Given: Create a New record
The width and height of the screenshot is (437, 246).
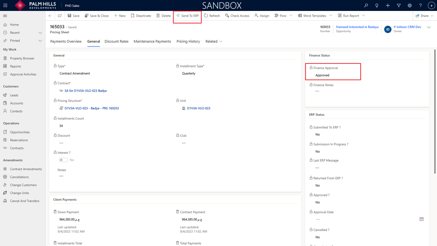Looking at the screenshot, I should click(x=120, y=16).
